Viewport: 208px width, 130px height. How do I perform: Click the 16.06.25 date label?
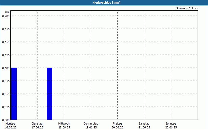11,127
